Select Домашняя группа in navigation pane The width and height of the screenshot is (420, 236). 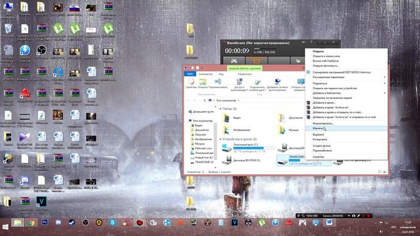[x=201, y=111]
